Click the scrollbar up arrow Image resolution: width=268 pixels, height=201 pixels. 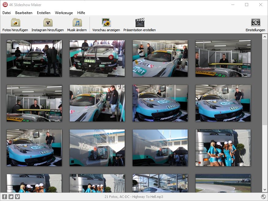coord(265,37)
